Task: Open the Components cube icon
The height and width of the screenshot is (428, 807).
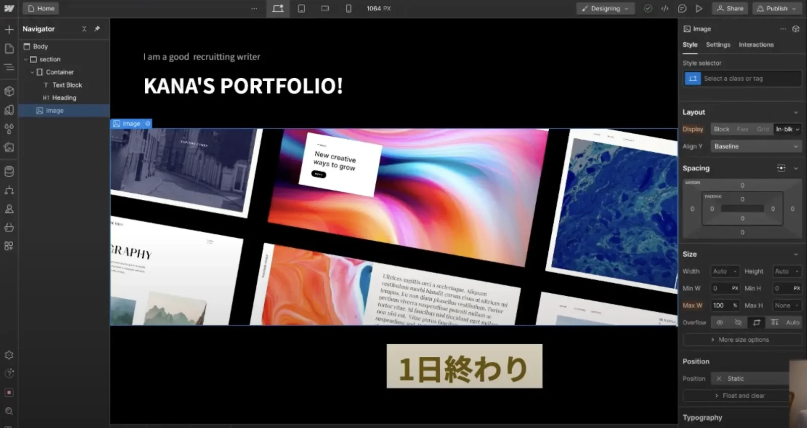Action: (9, 91)
